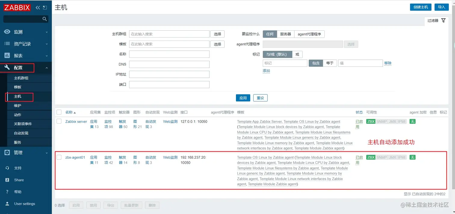Click the 添加 tag link
The image size is (455, 214).
pyautogui.click(x=266, y=71)
